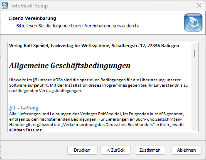The width and height of the screenshot is (206, 160).
Task: Click the line 'nachfolgenden Vertragsbedingungen.'
Action: click(46, 91)
